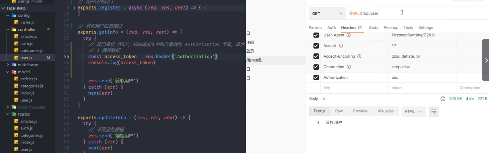Click the 4 ms response time

[x=470, y=99]
